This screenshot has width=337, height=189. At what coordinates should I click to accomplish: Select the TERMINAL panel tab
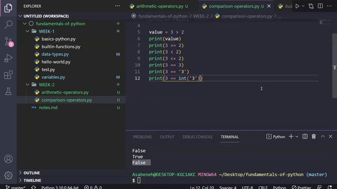point(230,137)
